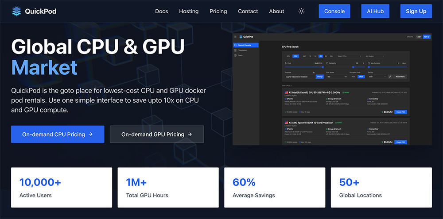Set Occupied Pods to Hide
This screenshot has height=219, width=443.
pos(354,77)
